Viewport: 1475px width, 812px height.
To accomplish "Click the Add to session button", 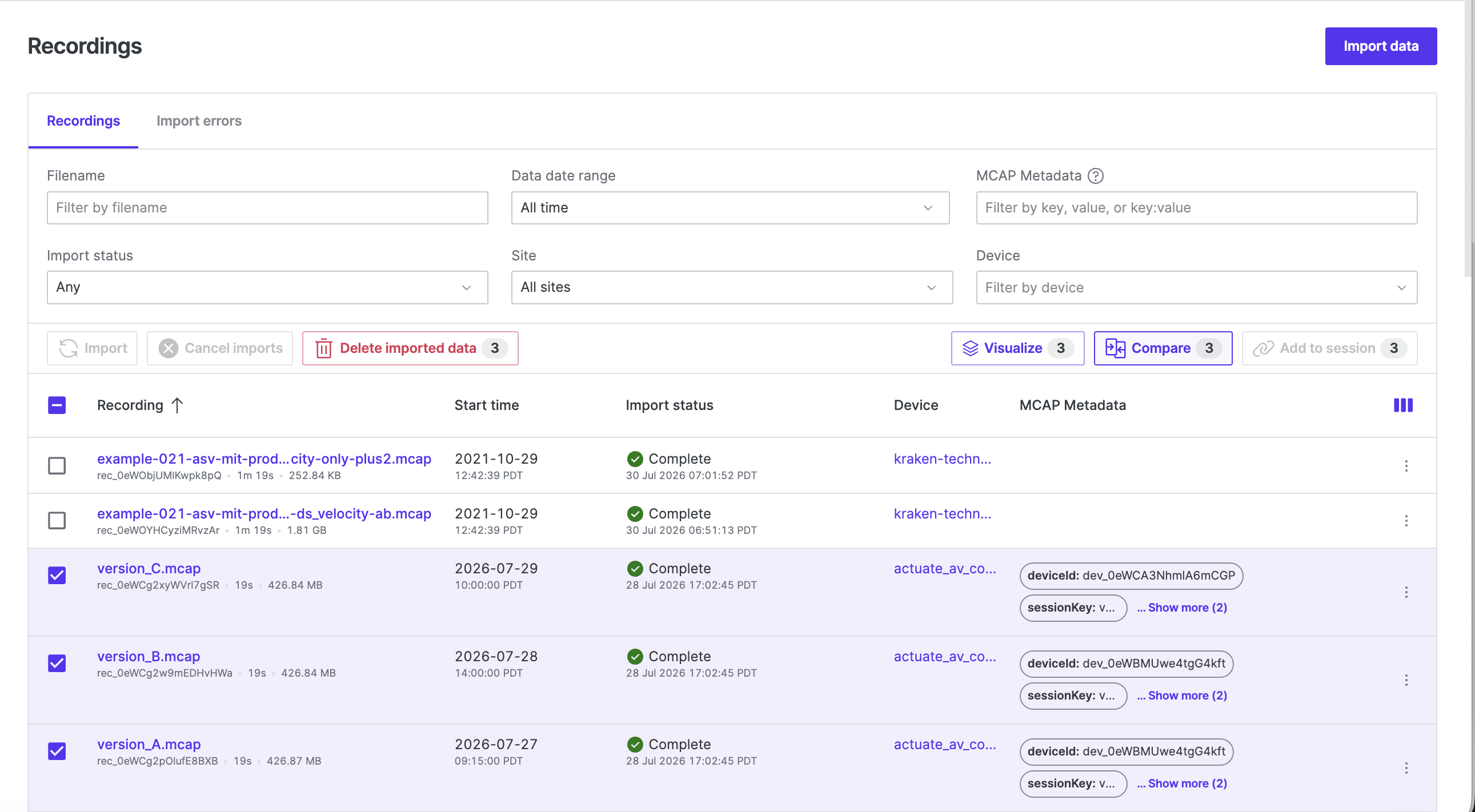I will point(1329,348).
